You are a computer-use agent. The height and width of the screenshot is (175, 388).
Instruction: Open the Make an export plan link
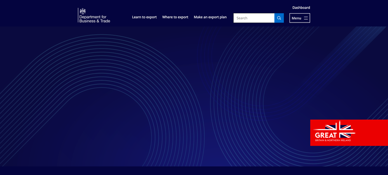click(210, 17)
